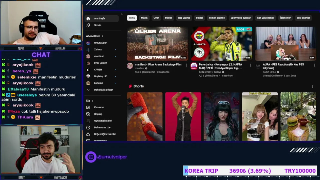The height and width of the screenshot is (180, 320).
Task: Open the Dance Challenge short
Action: pos(260,116)
